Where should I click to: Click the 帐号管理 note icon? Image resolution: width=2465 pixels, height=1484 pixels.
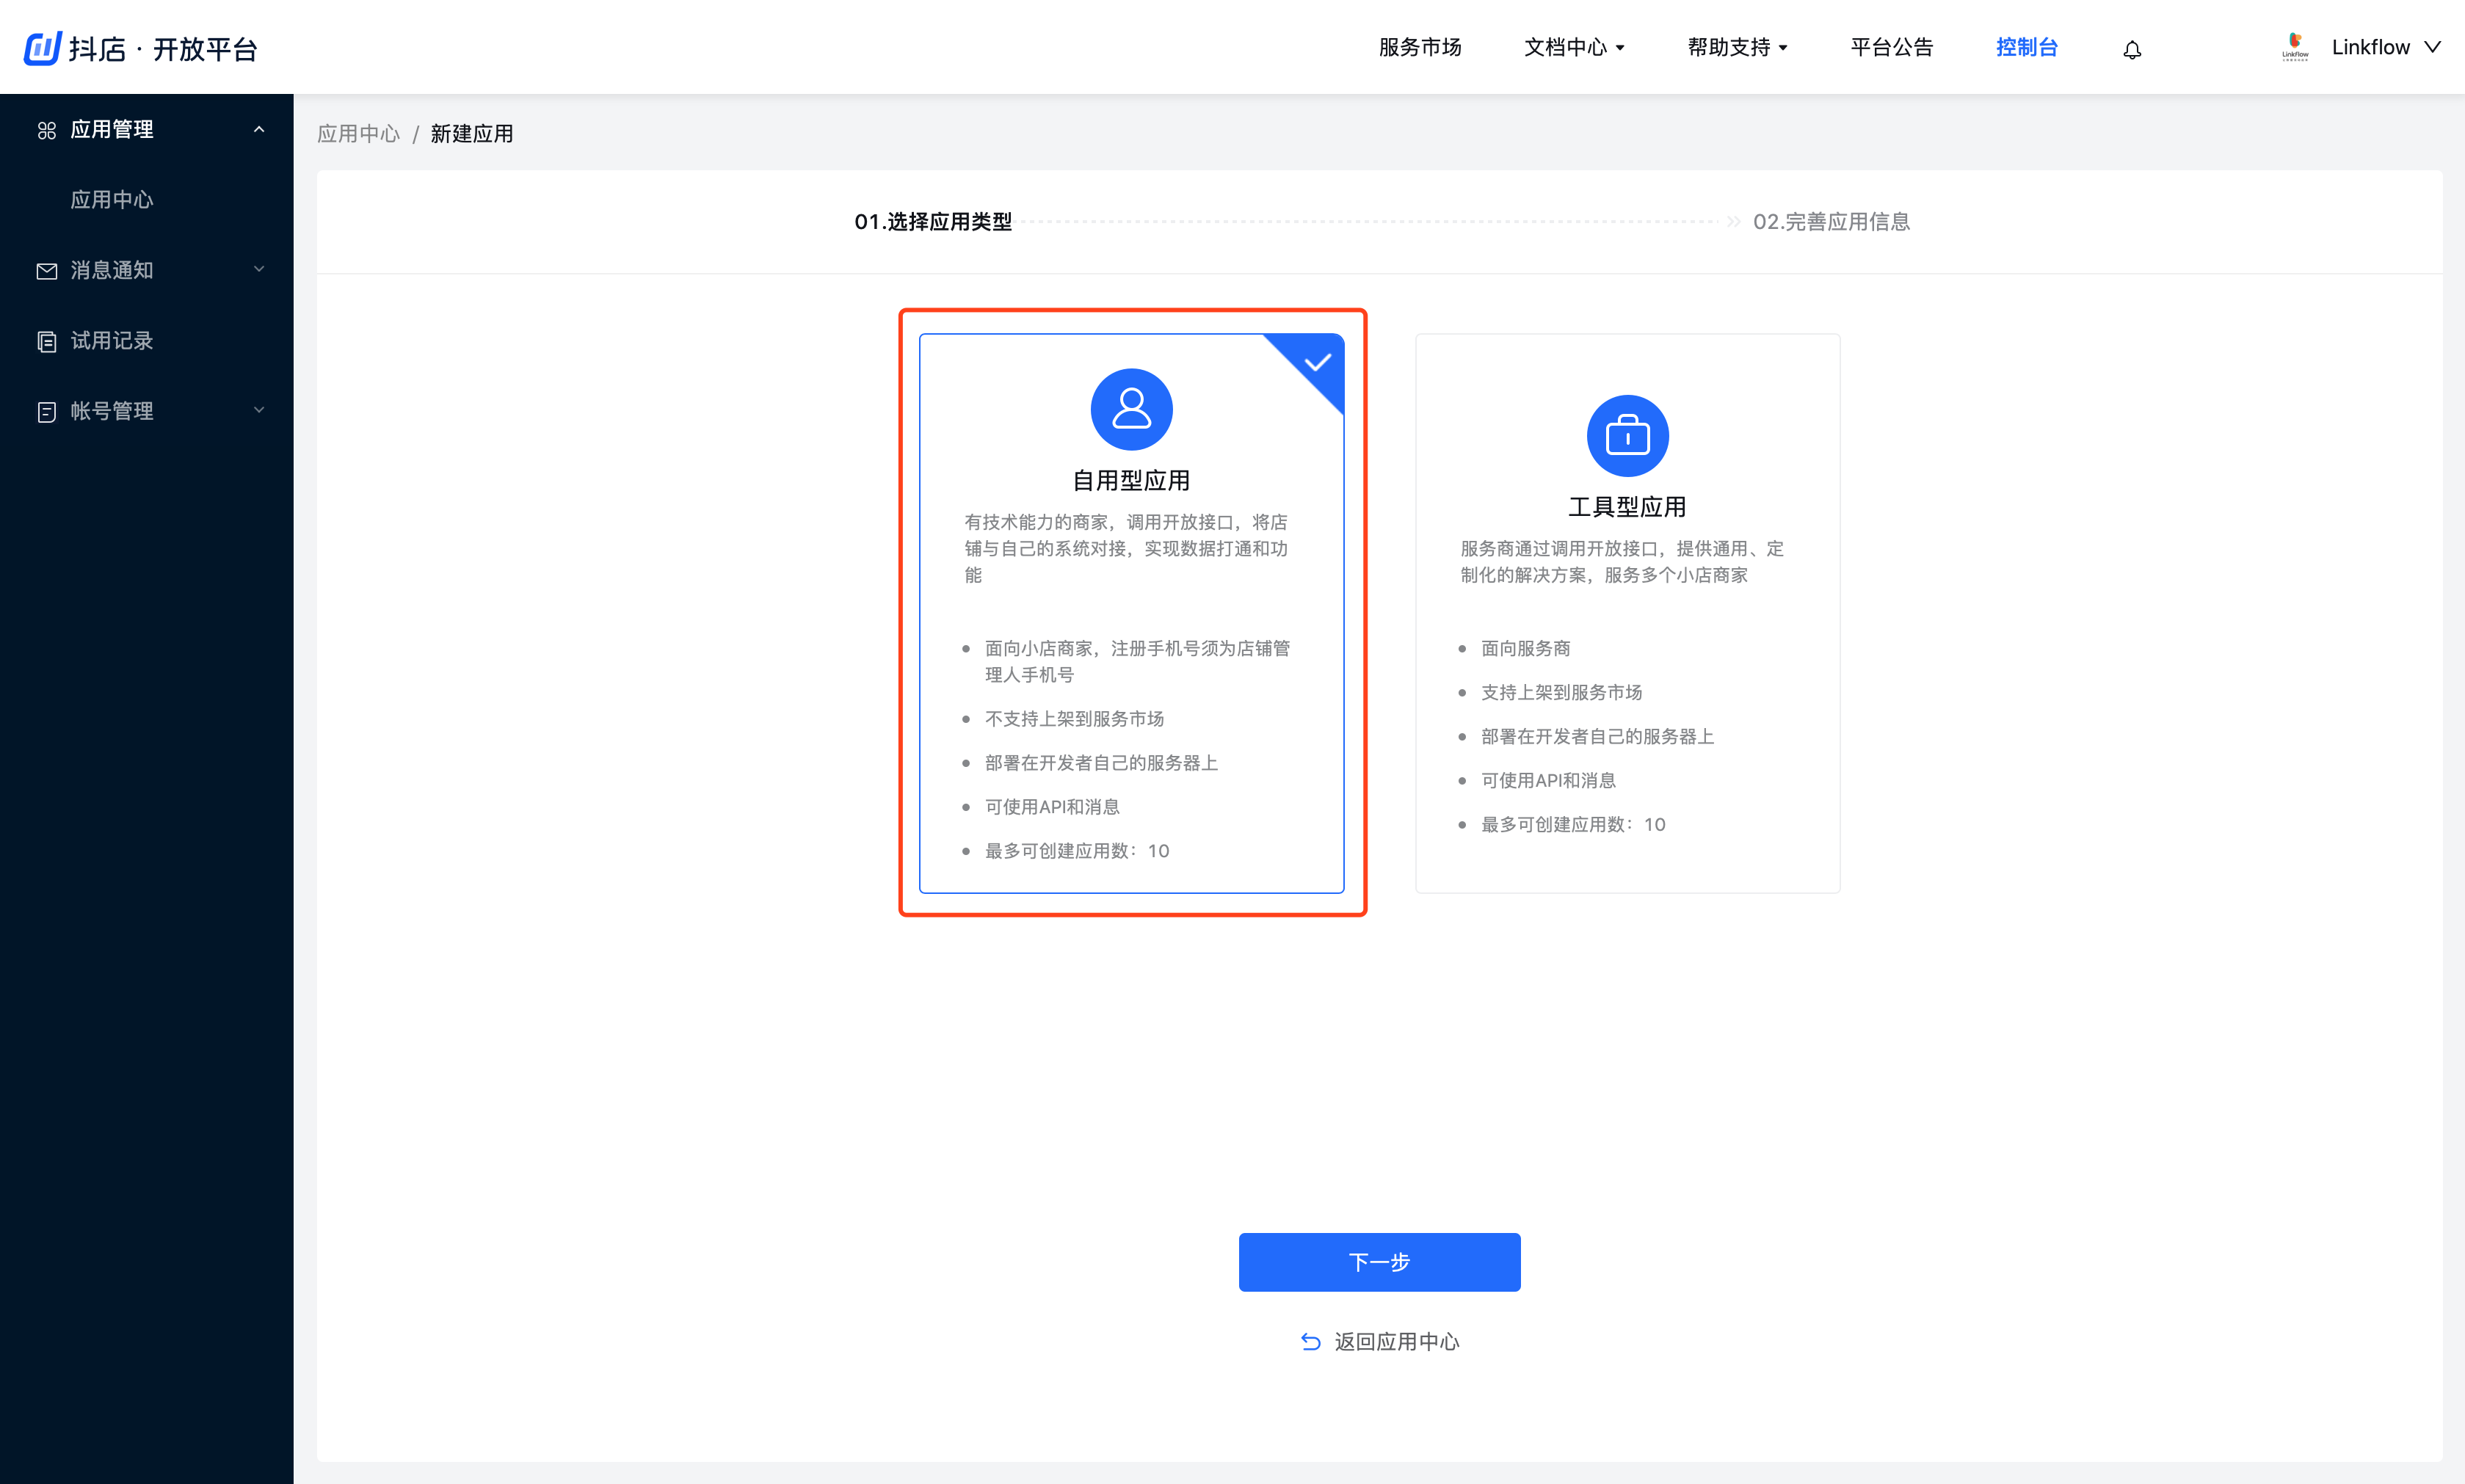pos(46,412)
